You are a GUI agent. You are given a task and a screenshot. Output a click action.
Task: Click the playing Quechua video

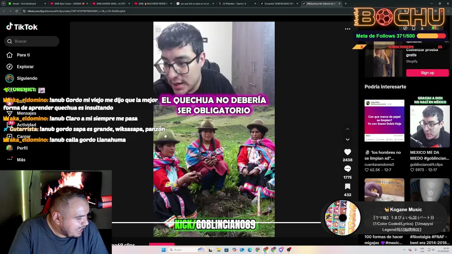point(214,129)
